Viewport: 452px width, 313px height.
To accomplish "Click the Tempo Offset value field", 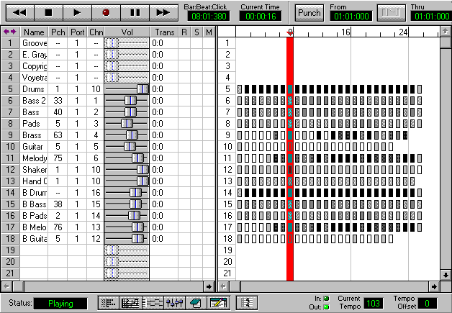I will coord(426,304).
